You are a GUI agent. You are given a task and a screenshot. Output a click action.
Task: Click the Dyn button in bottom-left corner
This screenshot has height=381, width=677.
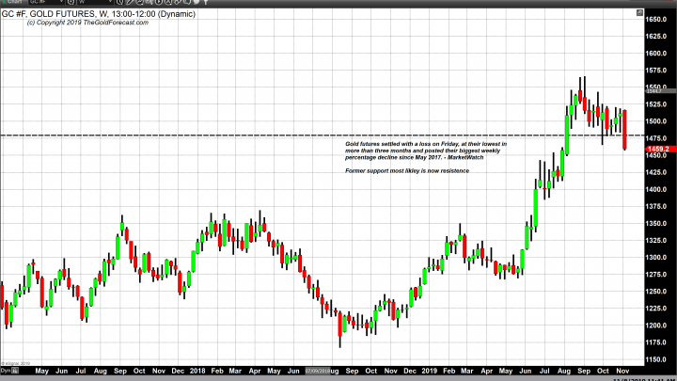point(6,372)
